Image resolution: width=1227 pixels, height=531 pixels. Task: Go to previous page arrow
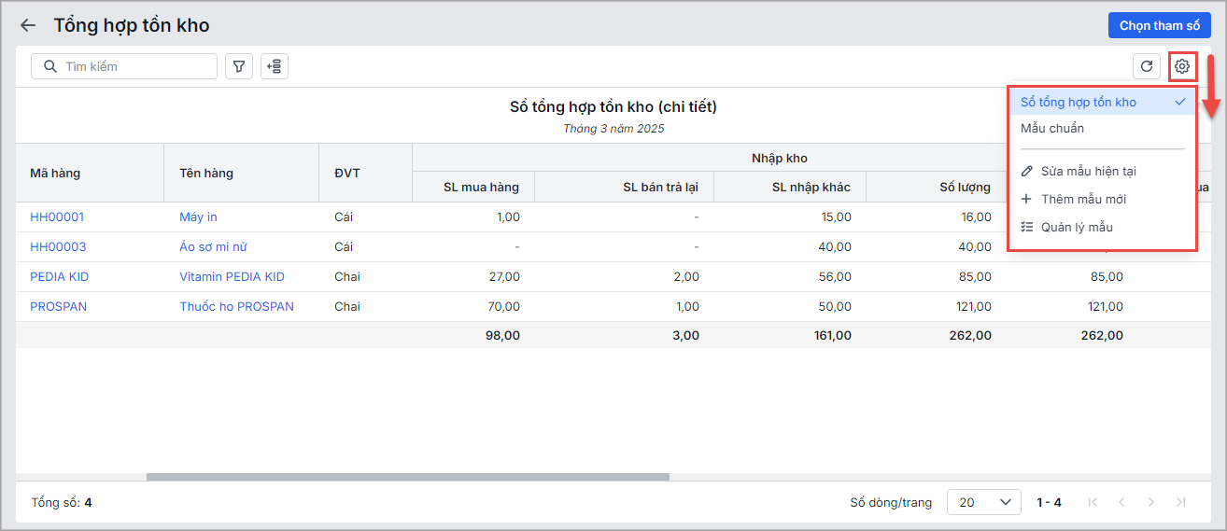tap(1122, 502)
